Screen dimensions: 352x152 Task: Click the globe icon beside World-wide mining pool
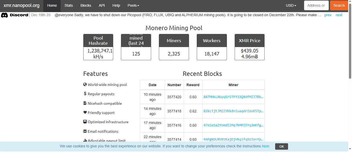[x=85, y=84]
